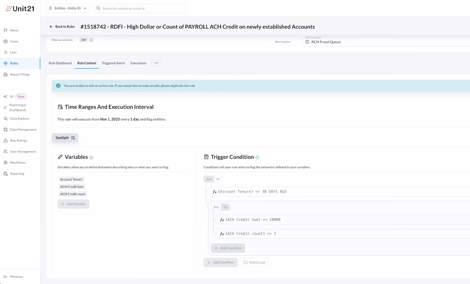The width and height of the screenshot is (470, 284).
Task: Click the ACH Credit count >= 2 condition
Action: coord(343,234)
